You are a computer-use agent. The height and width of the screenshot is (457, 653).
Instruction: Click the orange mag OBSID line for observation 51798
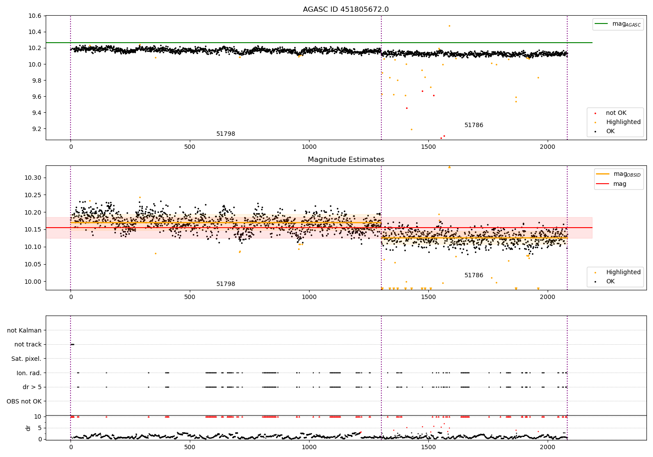pos(226,223)
